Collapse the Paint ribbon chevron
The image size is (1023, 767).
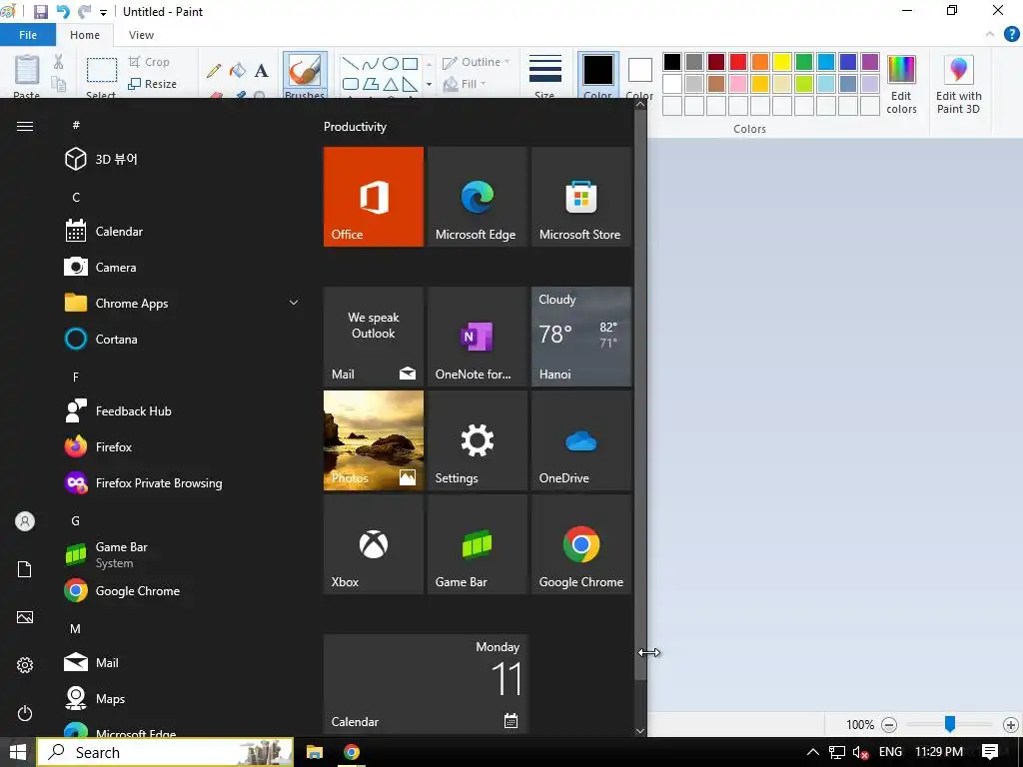coord(990,34)
